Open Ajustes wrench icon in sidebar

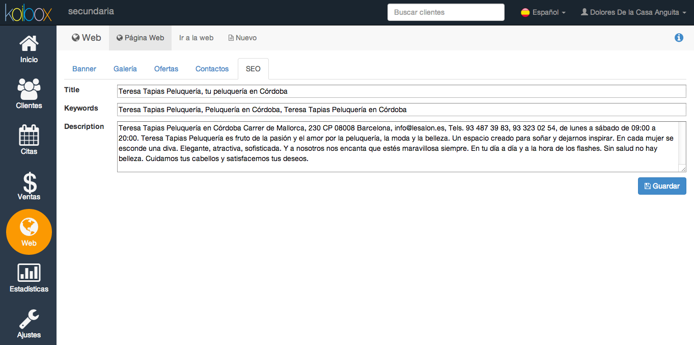pos(29,324)
